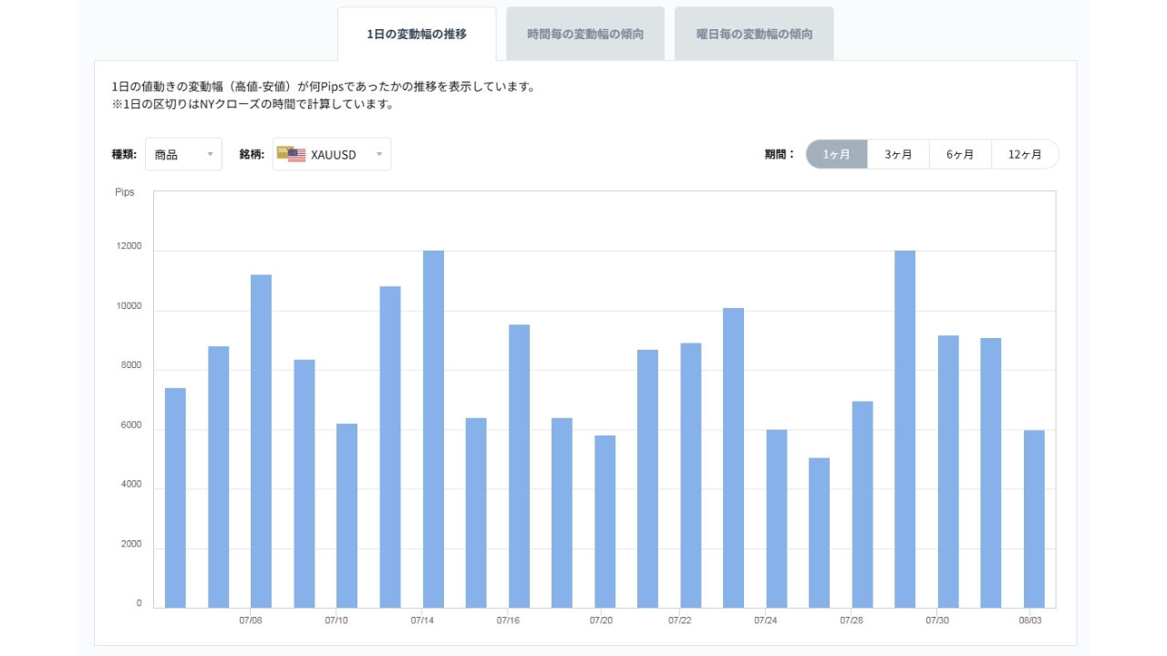Viewport: 1167px width, 656px height.
Task: Click the "4000" y-axis value
Action: [131, 485]
